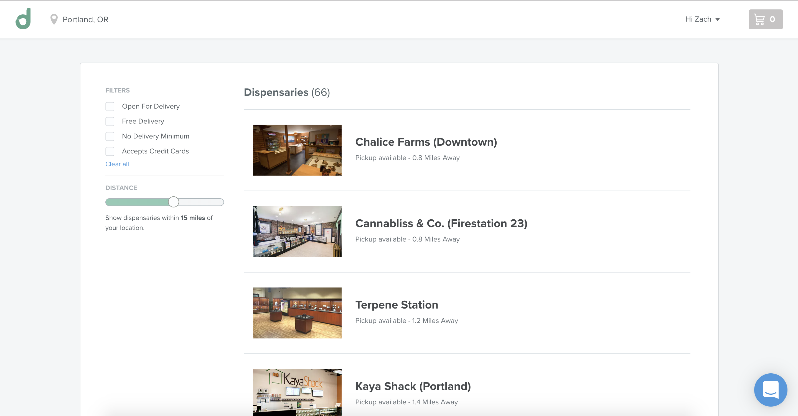
Task: Click the Chalice Farms store photo
Action: 297,150
